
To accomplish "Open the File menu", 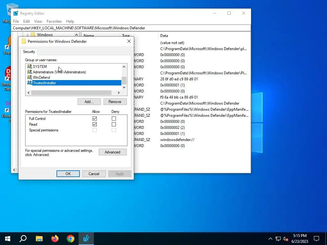I will 16,21.
